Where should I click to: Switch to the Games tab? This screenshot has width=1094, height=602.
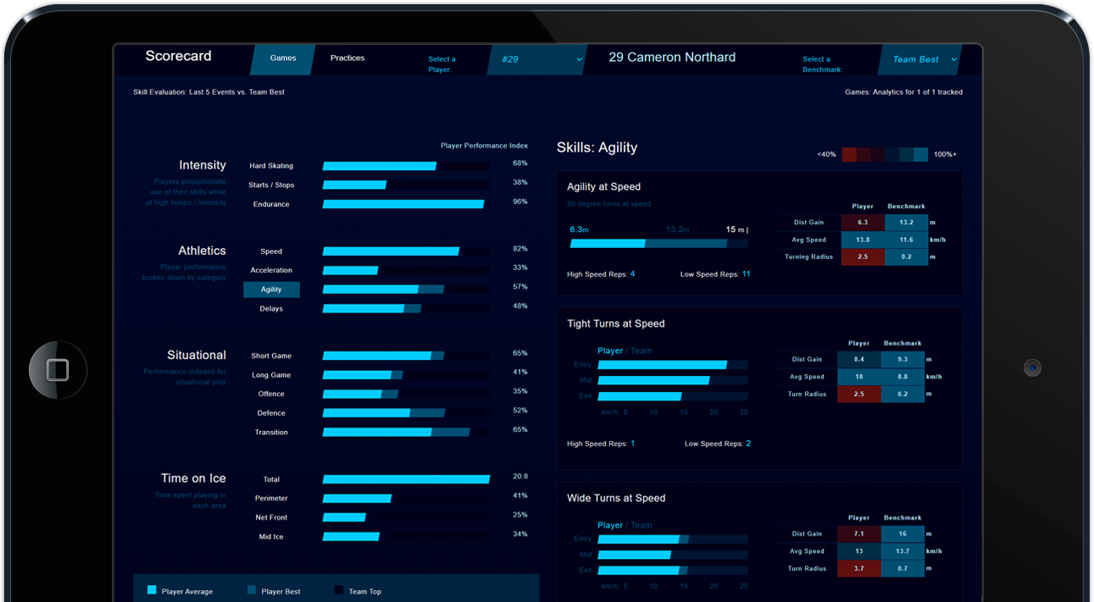click(283, 58)
